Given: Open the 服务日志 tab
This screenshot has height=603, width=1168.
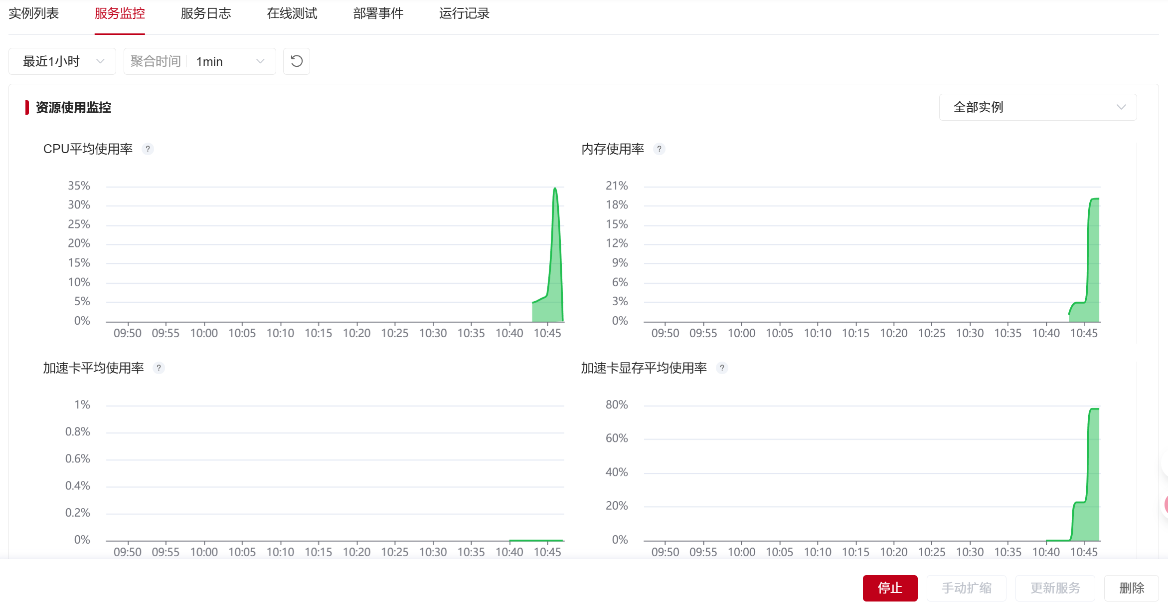Looking at the screenshot, I should click(x=206, y=13).
